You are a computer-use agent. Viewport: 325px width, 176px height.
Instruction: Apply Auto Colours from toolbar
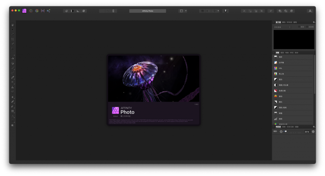[78, 11]
